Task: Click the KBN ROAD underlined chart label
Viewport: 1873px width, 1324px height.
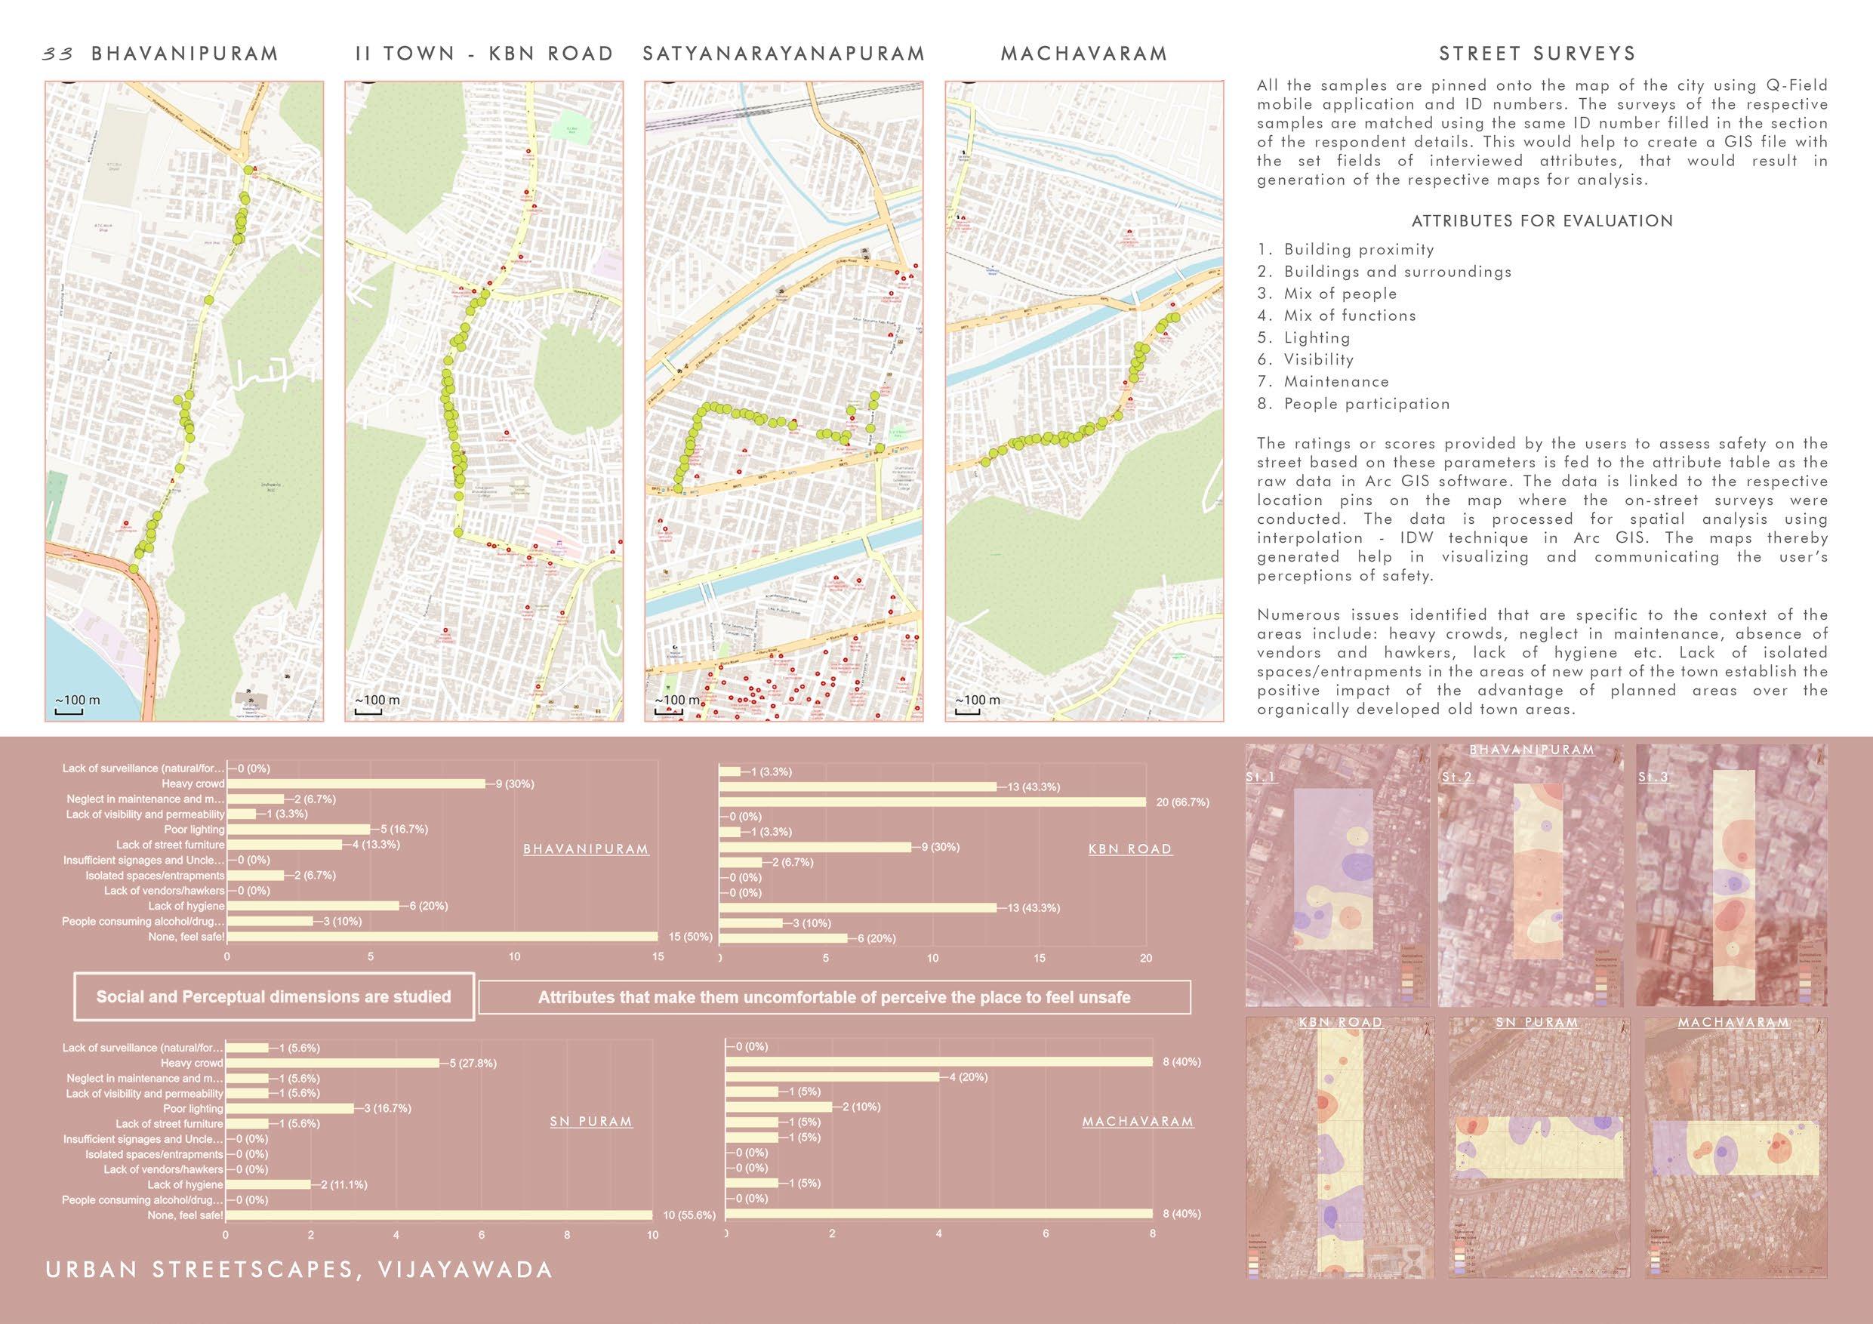Action: tap(1130, 849)
